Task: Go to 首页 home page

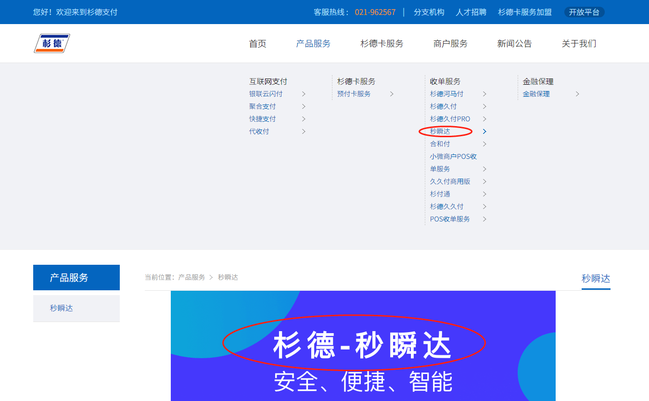Action: point(257,44)
